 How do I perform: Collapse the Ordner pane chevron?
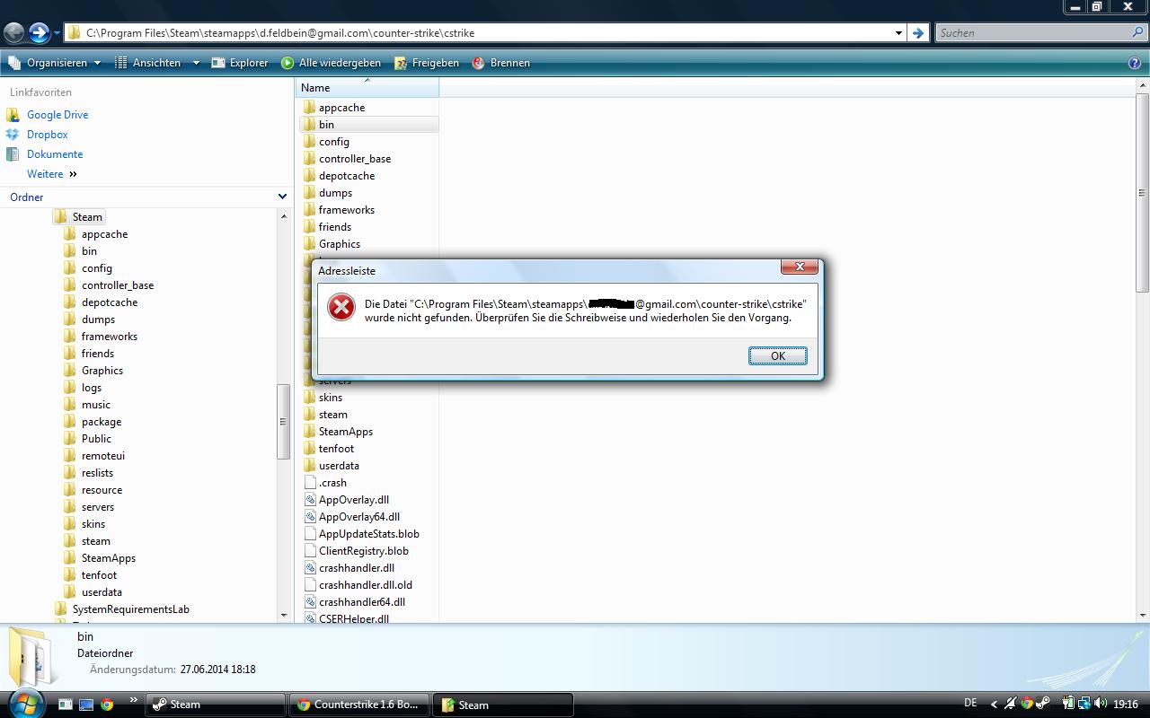point(282,197)
